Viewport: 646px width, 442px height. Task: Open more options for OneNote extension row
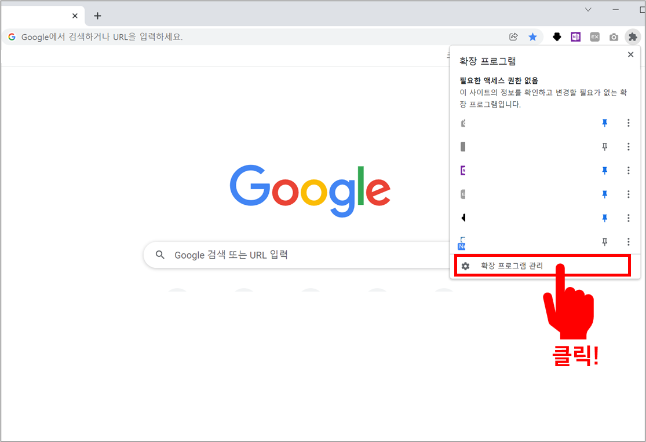628,171
